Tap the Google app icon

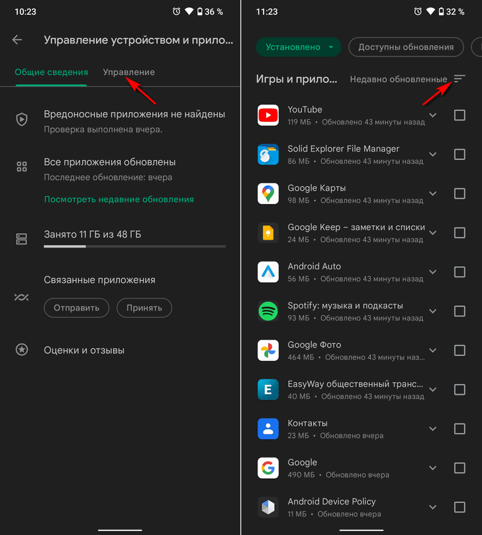[x=268, y=468]
